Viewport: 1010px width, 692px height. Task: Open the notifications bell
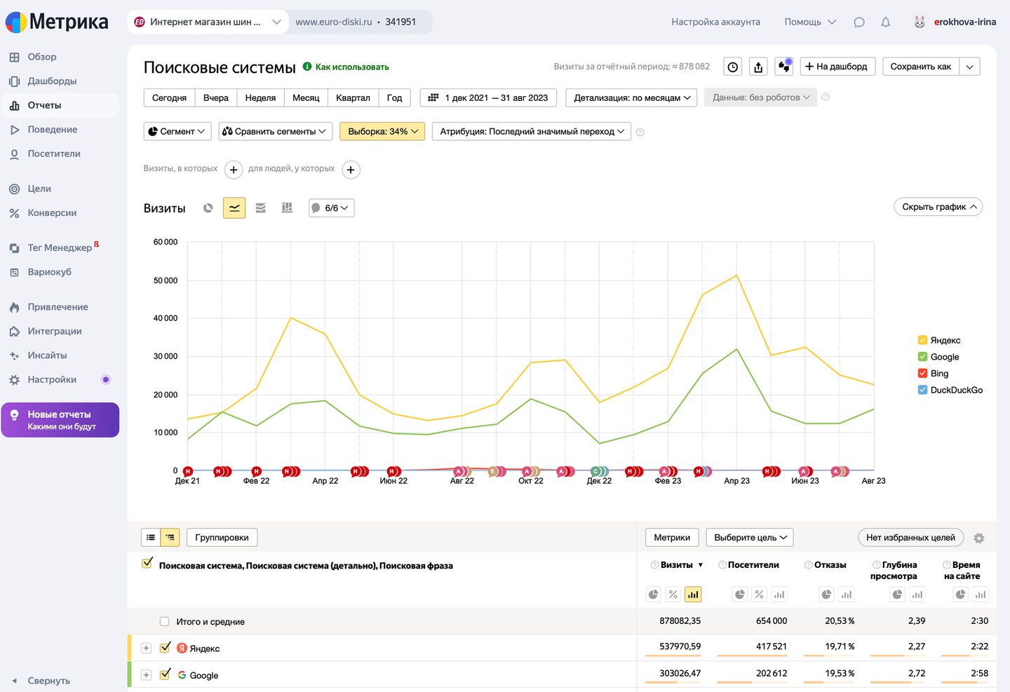point(886,22)
